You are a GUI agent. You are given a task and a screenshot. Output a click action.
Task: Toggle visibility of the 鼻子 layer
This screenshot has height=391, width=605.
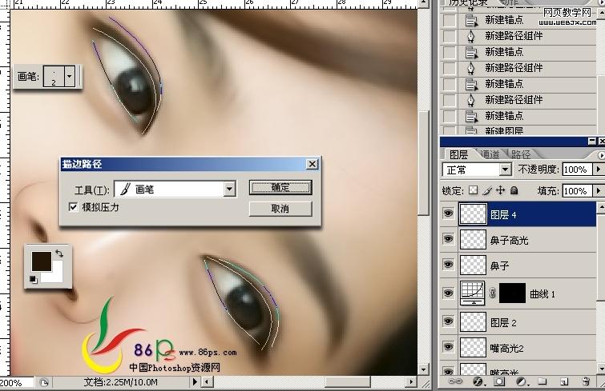(449, 265)
